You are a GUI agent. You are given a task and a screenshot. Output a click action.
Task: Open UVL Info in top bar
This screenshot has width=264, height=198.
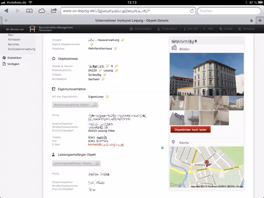(191, 29)
